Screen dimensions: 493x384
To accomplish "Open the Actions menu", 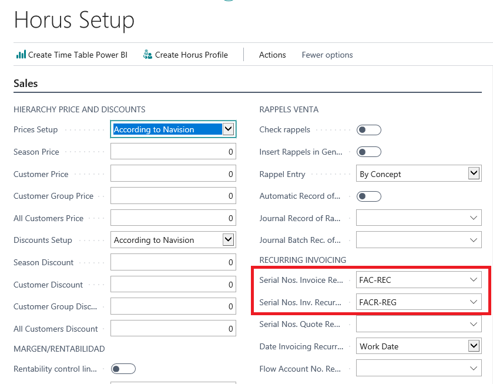I will pos(272,55).
